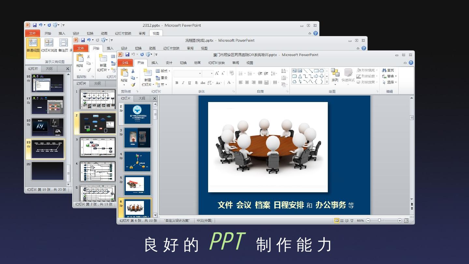Open PowerPoint Help in the front window
The height and width of the screenshot is (264, 469).
coord(411,63)
